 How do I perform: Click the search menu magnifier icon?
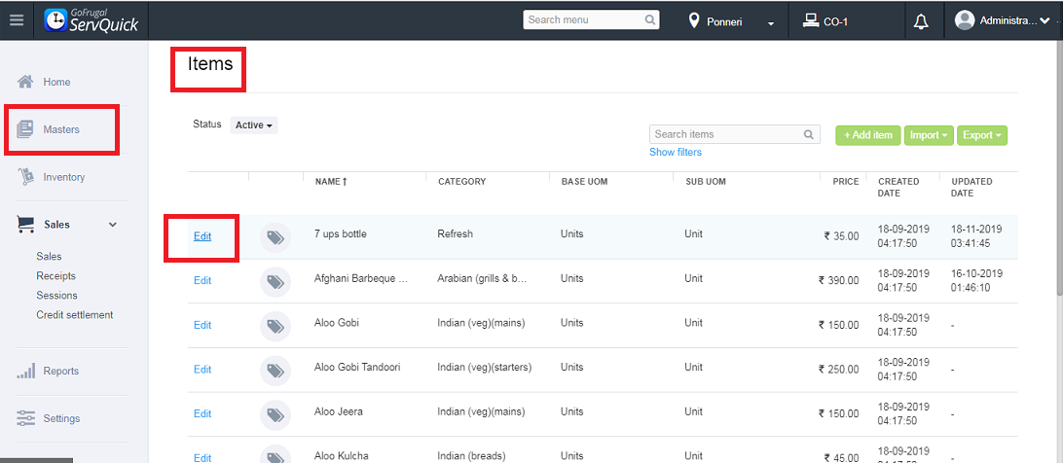[650, 19]
